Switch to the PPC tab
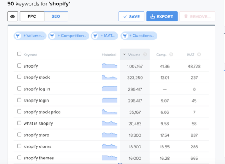 click(32, 16)
